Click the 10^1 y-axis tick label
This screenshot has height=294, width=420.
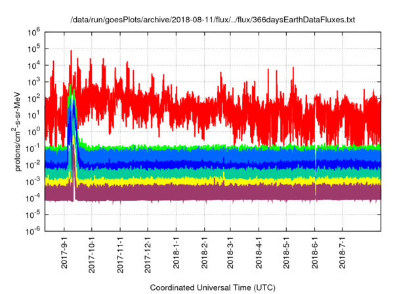point(33,115)
